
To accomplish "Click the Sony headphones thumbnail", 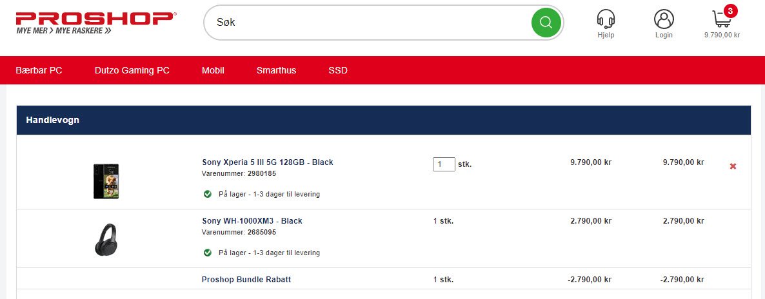I will point(106,240).
